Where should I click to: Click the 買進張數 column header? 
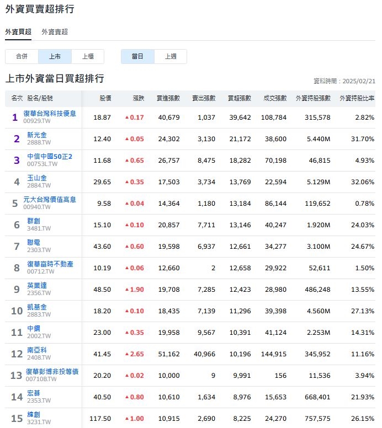(x=168, y=98)
